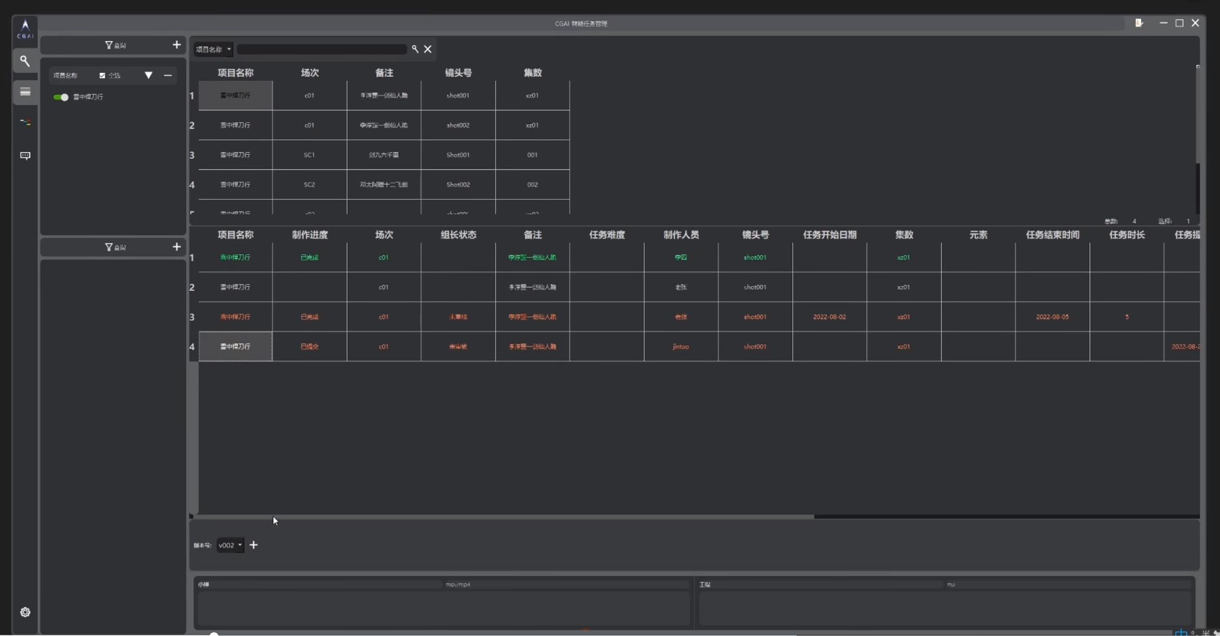Select task duration cell showing 5
Viewport: 1220px width, 636px height.
[x=1126, y=317]
